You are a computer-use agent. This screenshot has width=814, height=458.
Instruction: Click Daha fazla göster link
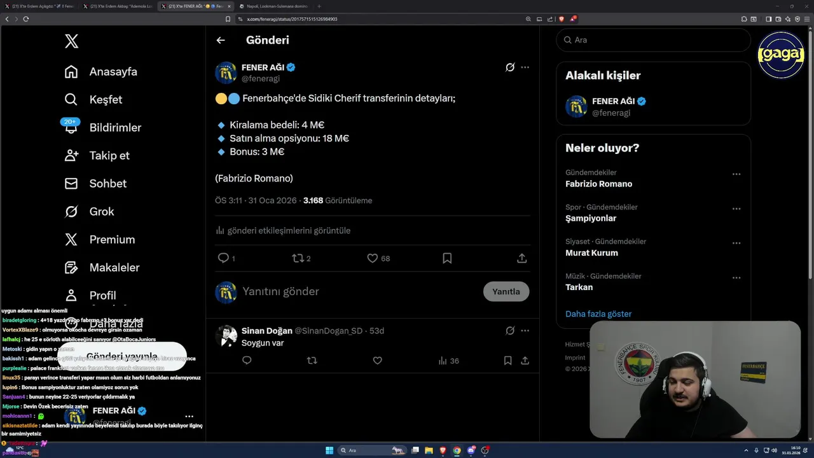[598, 314]
